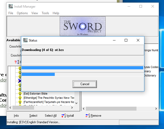
Task: Close the Status dialog window
Action: [x=138, y=40]
